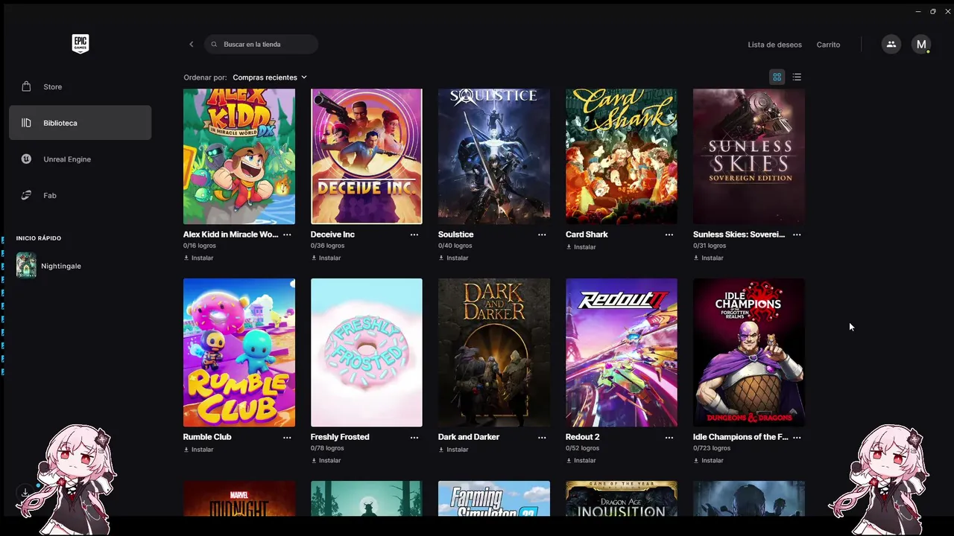Select the Card Shark cover art
The height and width of the screenshot is (536, 954).
click(x=622, y=156)
